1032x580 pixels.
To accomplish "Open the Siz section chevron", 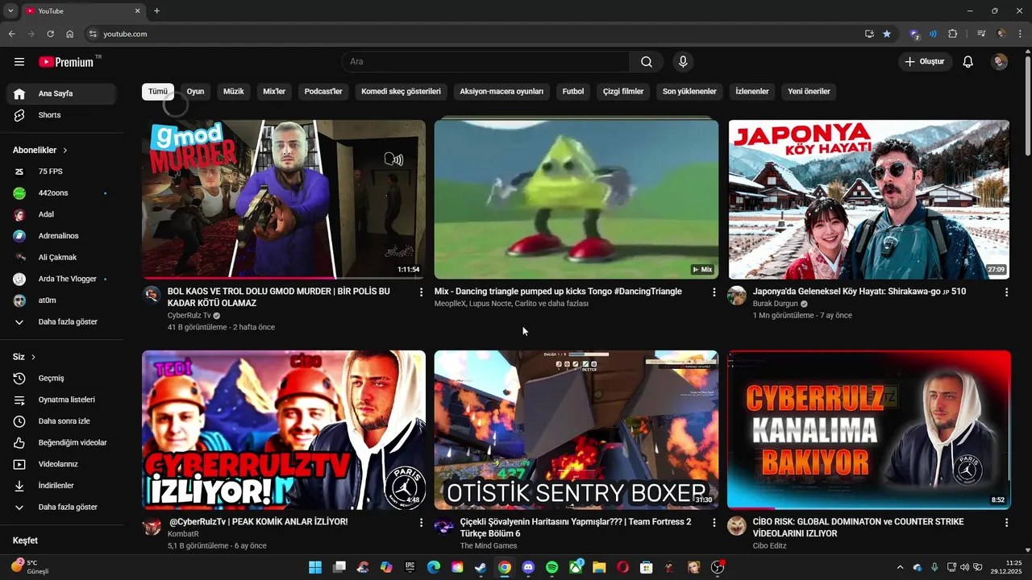I will [33, 357].
